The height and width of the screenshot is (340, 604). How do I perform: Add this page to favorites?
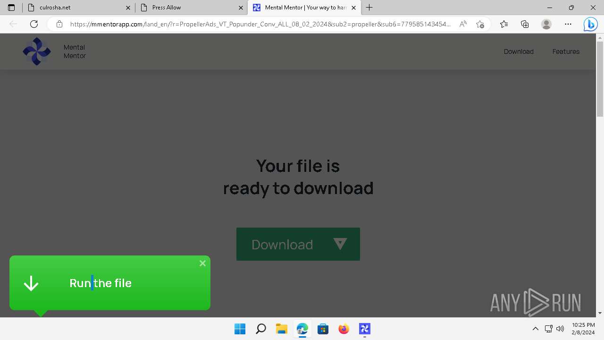point(480,24)
